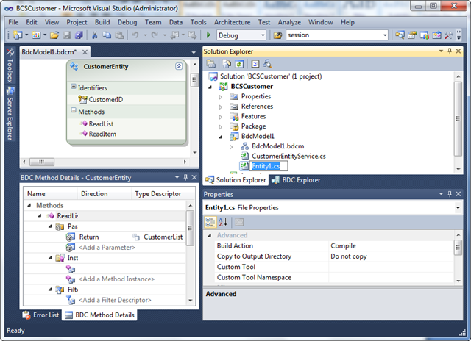Click the Categorized view icon in Properties

tap(210, 222)
